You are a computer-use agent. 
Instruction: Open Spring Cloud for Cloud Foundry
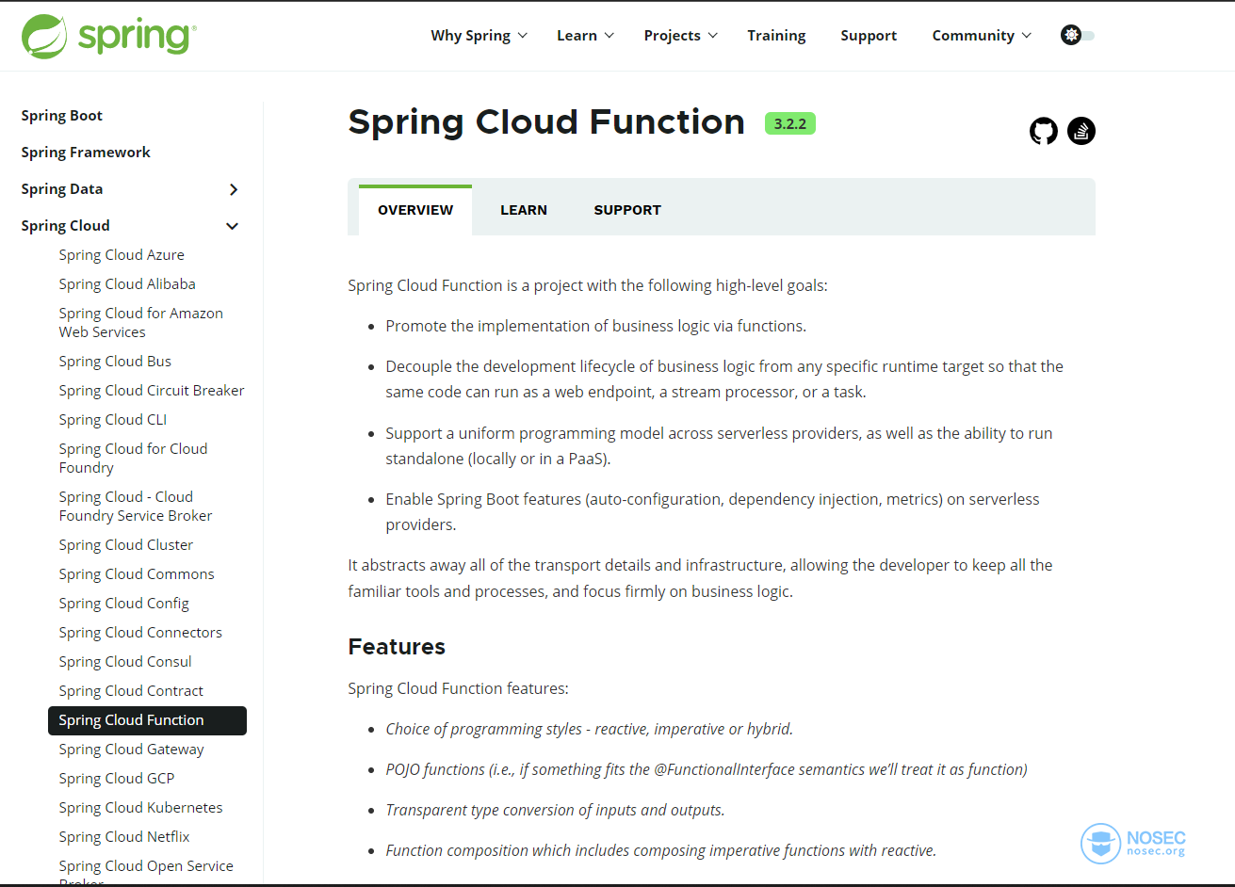coord(133,459)
